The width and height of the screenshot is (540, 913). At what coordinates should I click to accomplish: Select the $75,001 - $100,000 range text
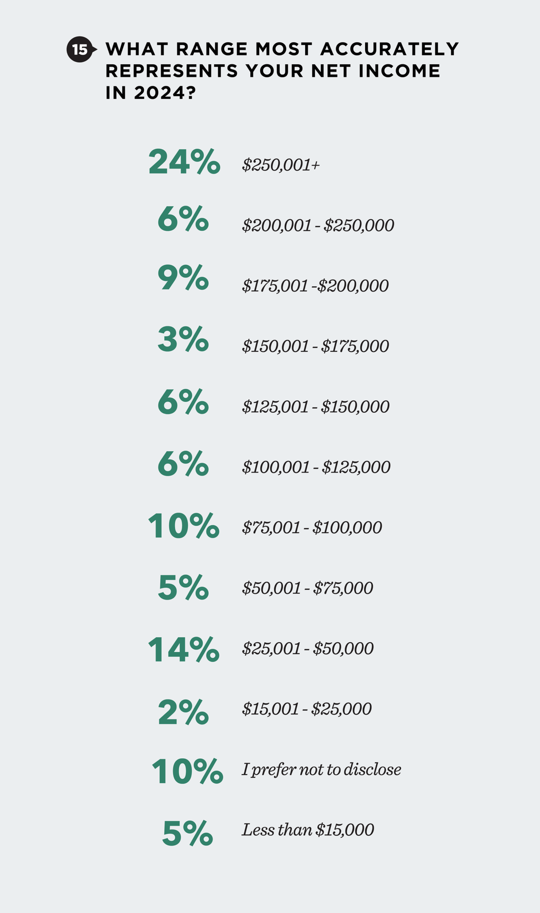pos(312,528)
